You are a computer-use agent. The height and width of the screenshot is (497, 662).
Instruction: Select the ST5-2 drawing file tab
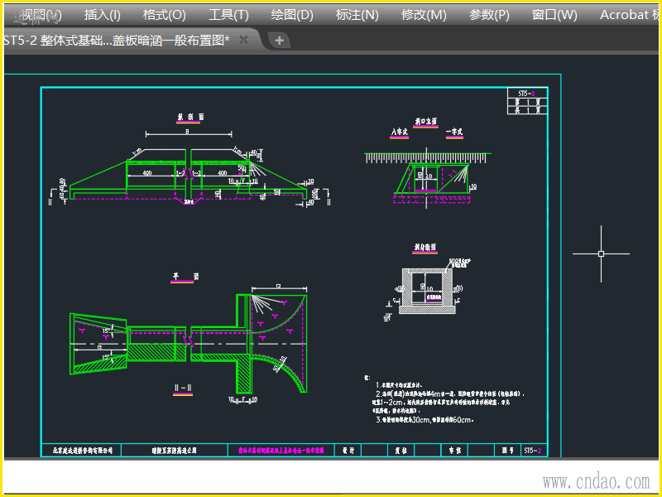(116, 40)
